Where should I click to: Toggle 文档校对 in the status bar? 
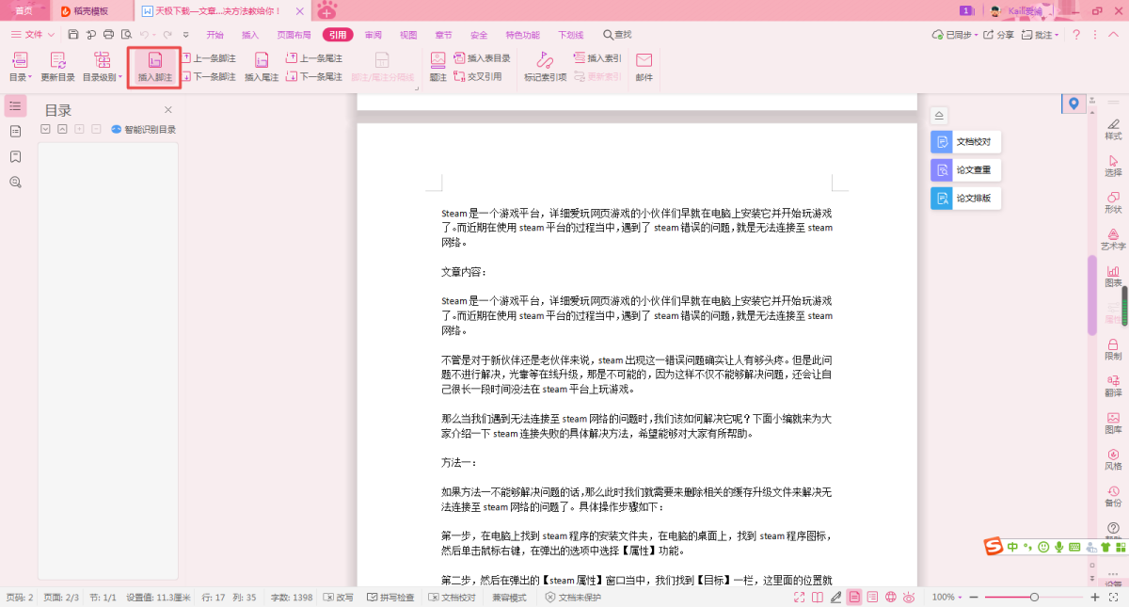click(453, 598)
